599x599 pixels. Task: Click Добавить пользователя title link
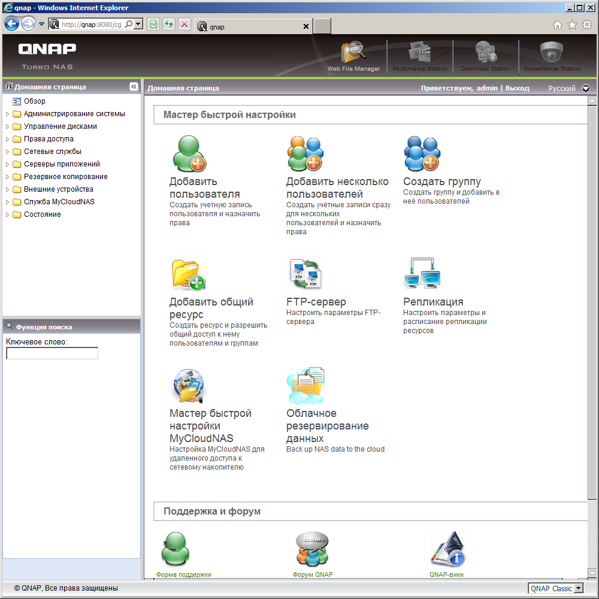[x=204, y=187]
